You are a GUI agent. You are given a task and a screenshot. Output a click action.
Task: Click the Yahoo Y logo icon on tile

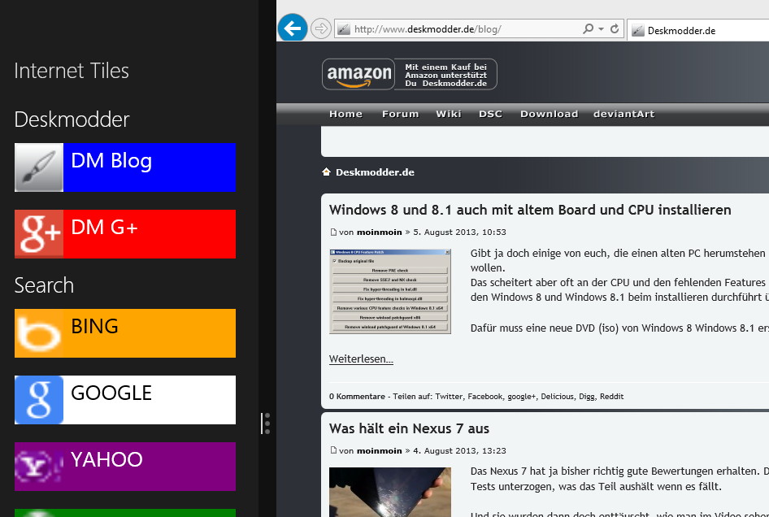(x=39, y=467)
